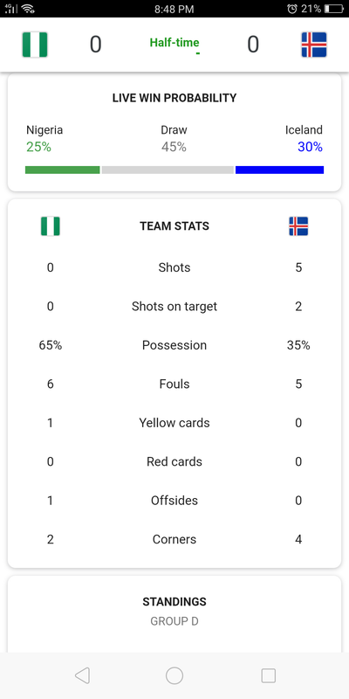Tap the gray Draw probability bar
The height and width of the screenshot is (699, 349).
pos(168,170)
